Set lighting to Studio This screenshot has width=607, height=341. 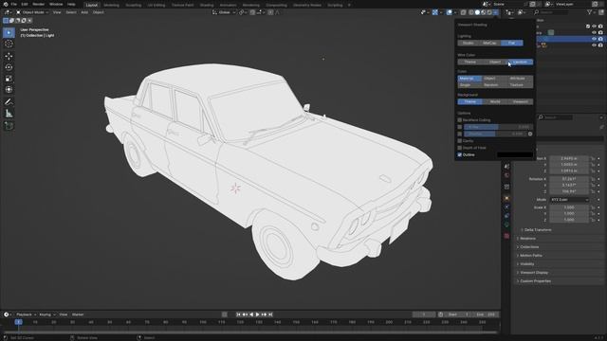468,43
